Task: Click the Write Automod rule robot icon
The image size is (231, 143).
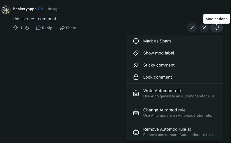Action: tap(136, 93)
